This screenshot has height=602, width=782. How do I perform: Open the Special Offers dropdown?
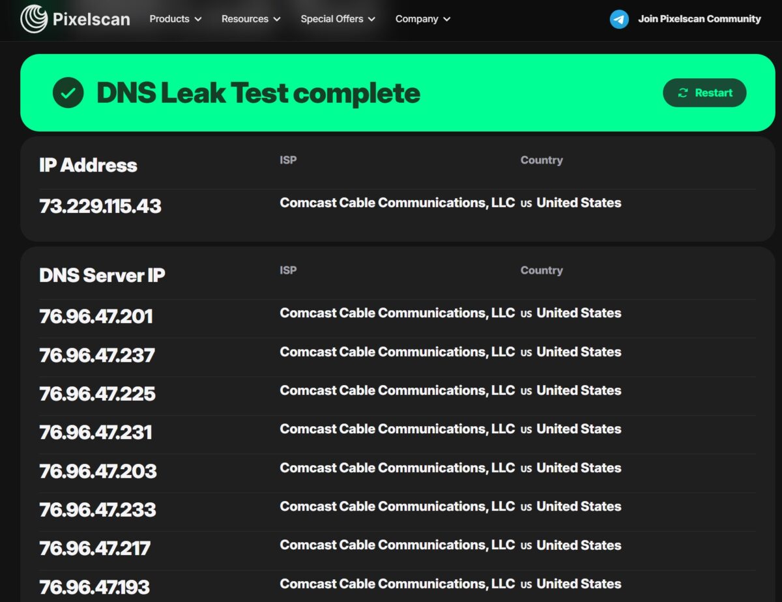point(338,19)
